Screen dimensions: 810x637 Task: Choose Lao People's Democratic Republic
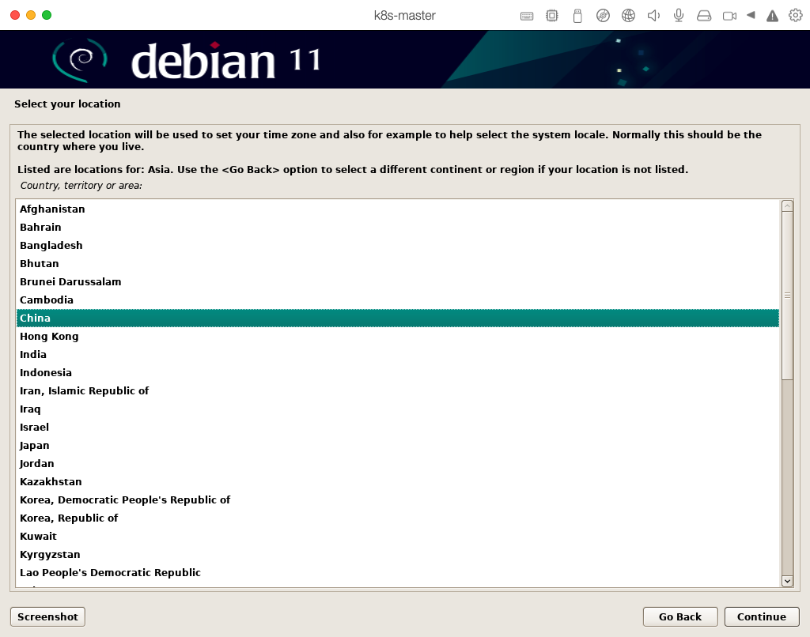397,572
